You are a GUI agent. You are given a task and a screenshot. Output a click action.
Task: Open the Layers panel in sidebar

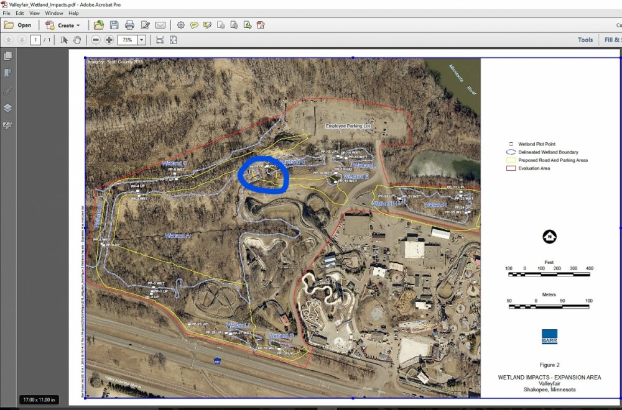8,107
